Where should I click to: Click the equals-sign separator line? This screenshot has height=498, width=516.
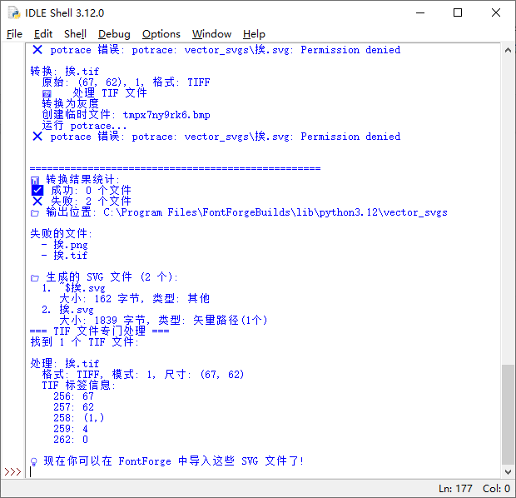point(175,168)
